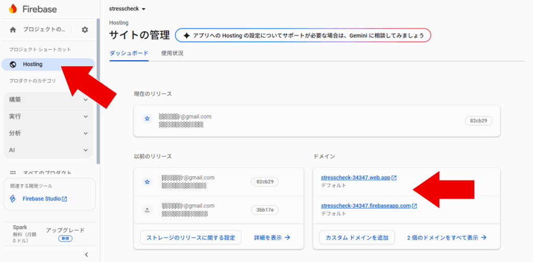
Task: Click star icon beside 82cb29 previous release
Action: 147,181
